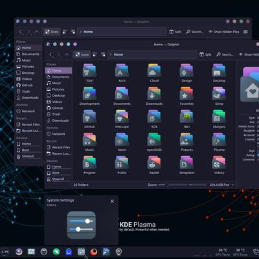Go back in the rear Dolphin window
Image resolution: width=259 pixels, height=259 pixels.
[x=21, y=32]
